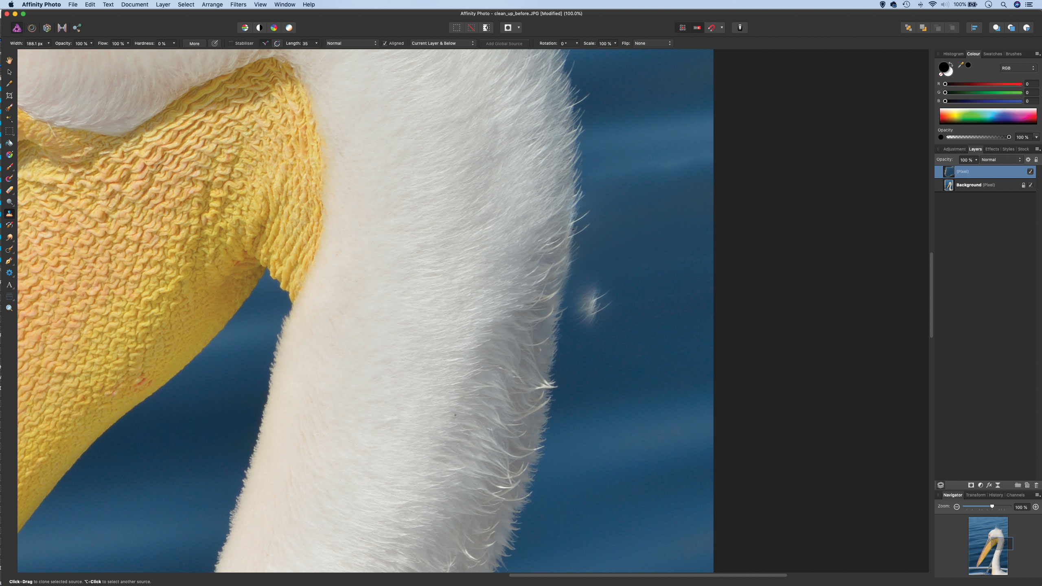Switch to the History tab
The height and width of the screenshot is (586, 1042).
pos(996,495)
